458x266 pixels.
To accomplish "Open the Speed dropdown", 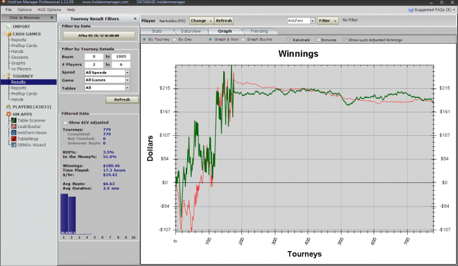I will pyautogui.click(x=128, y=73).
